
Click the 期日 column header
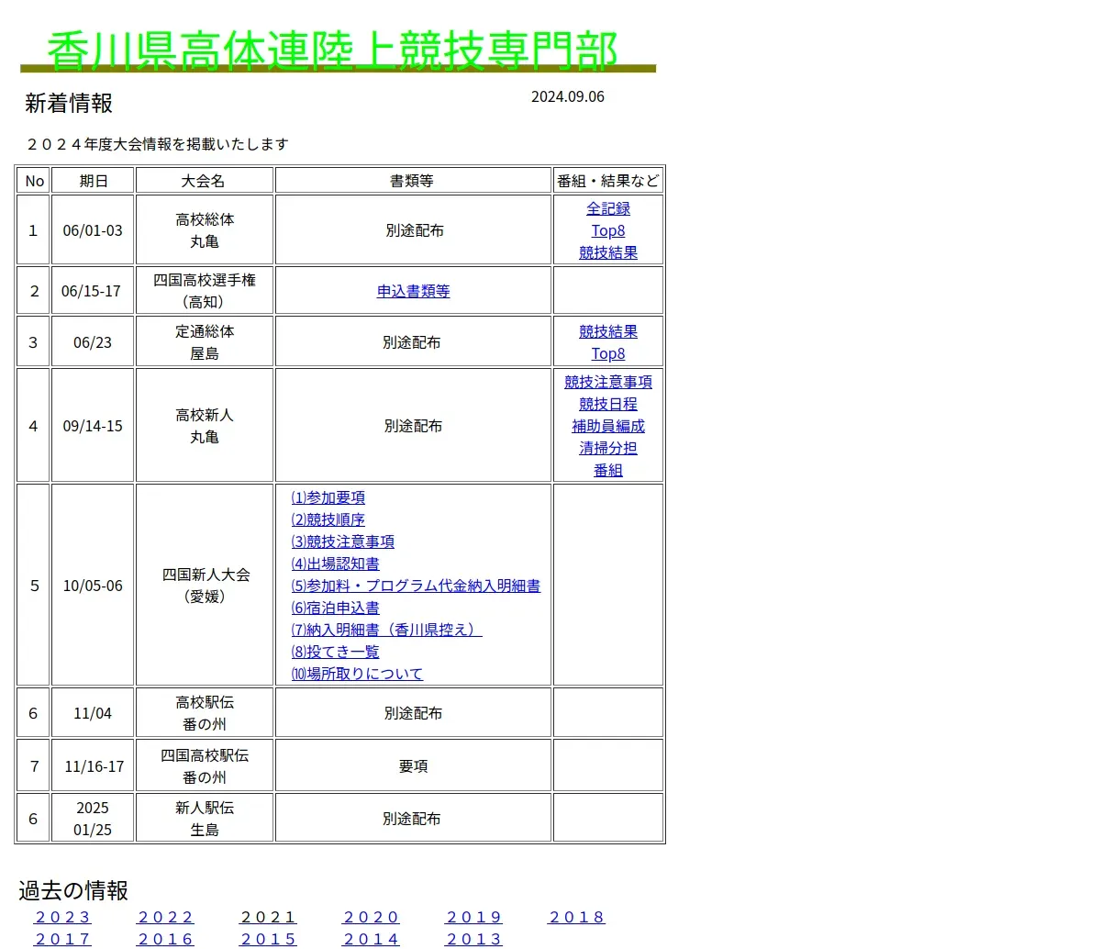(94, 181)
